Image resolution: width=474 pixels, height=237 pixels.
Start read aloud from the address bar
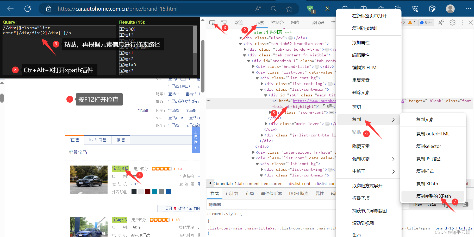point(258,9)
